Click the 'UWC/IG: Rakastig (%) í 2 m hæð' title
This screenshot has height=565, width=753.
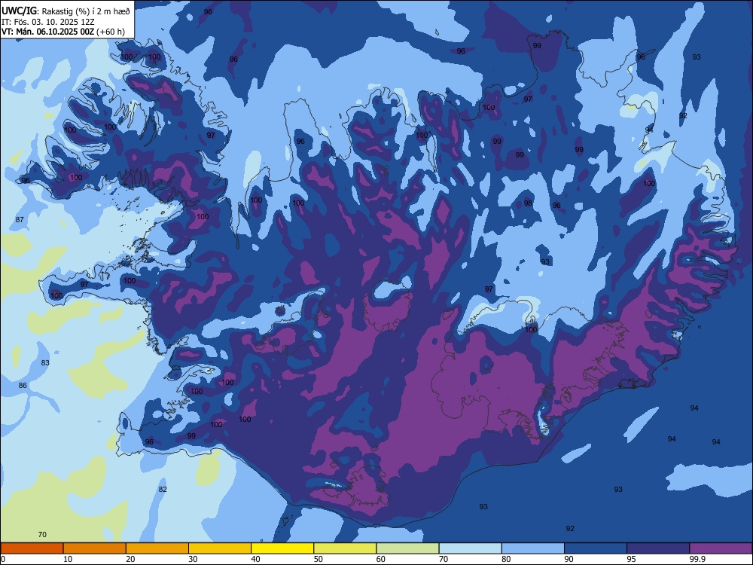coord(66,11)
